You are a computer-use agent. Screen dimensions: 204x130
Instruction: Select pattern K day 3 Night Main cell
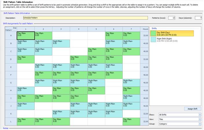(61, 114)
